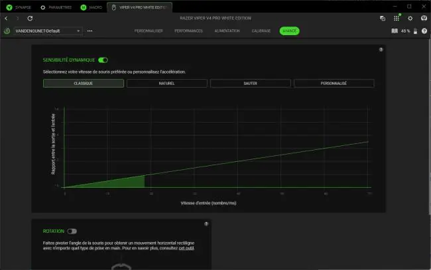Switch to the Paramètres tab
Viewport: 431px width, 270px height.
[56, 7]
